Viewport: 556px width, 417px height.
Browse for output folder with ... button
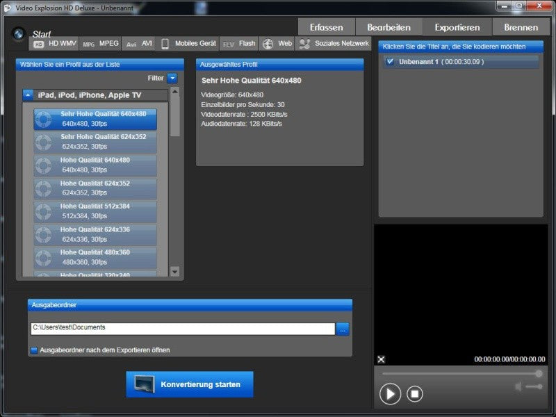343,329
